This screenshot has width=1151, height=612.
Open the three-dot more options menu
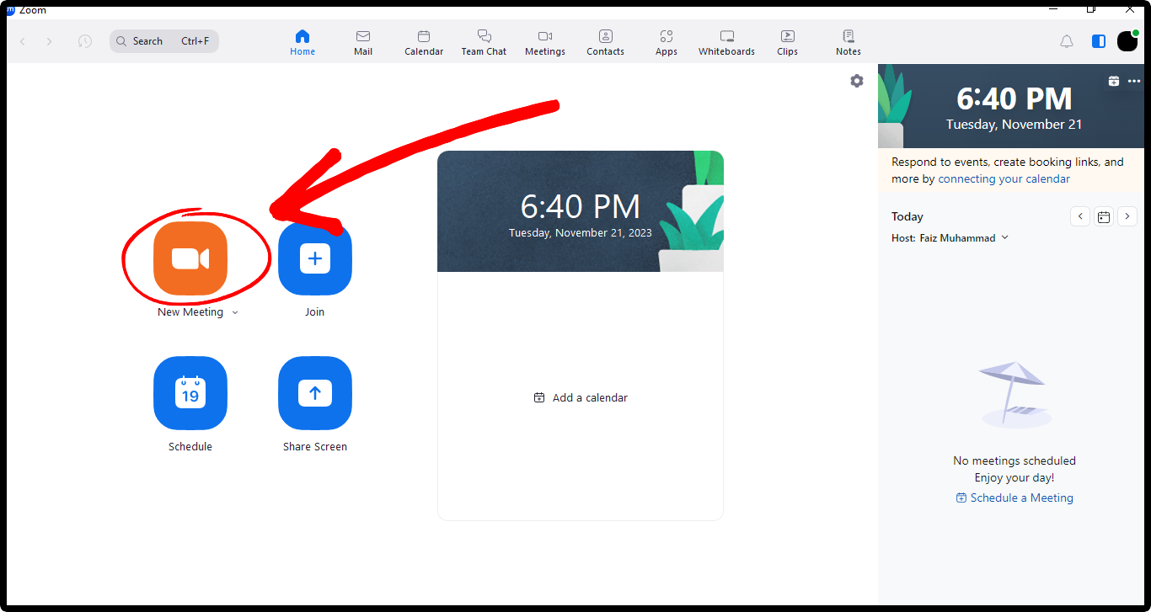click(1134, 81)
